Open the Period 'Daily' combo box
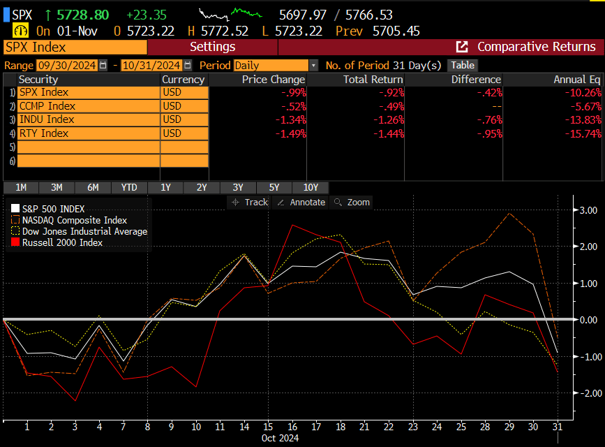The width and height of the screenshot is (605, 447). click(x=271, y=65)
